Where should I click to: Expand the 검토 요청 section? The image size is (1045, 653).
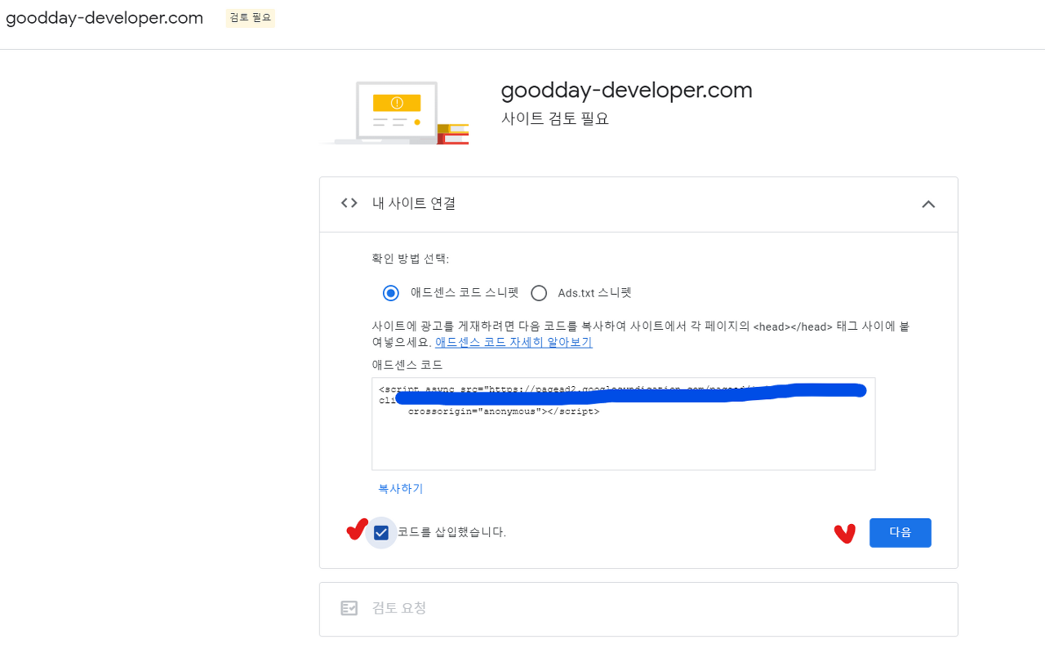[638, 609]
